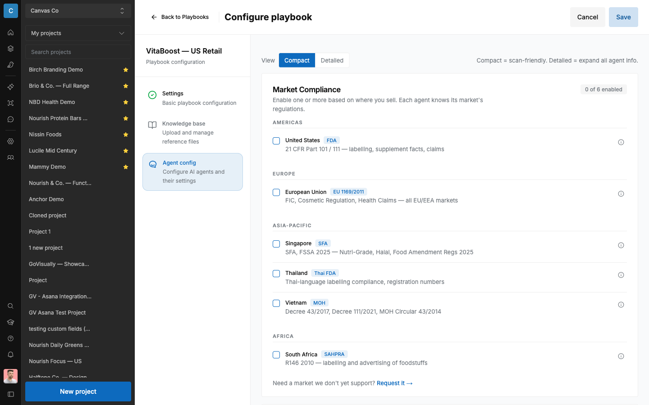Viewport: 649px width, 405px height.
Task: Click the star next to Lucile Mid Century
Action: [126, 151]
